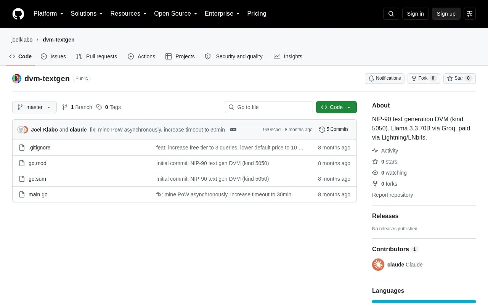View the 0 forks link
488x305 pixels.
385,184
